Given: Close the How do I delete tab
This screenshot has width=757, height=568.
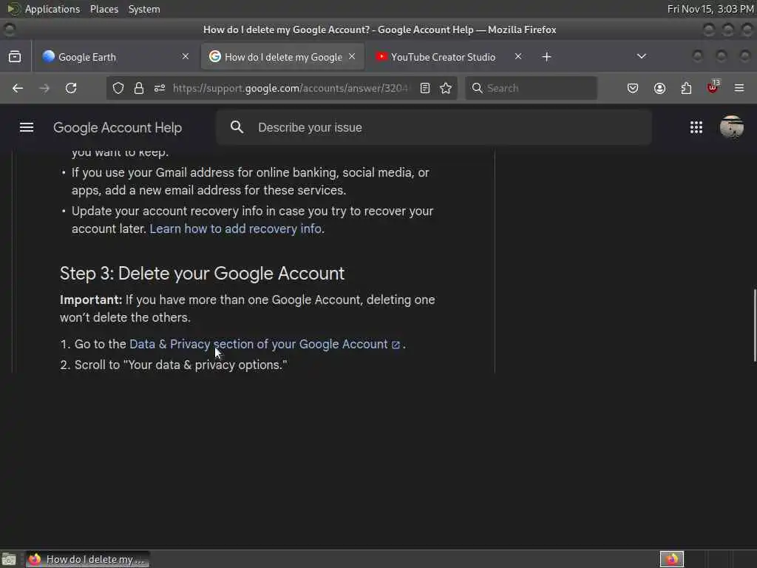Looking at the screenshot, I should click(x=352, y=56).
